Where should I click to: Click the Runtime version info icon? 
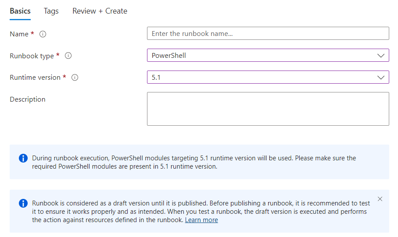tap(75, 77)
